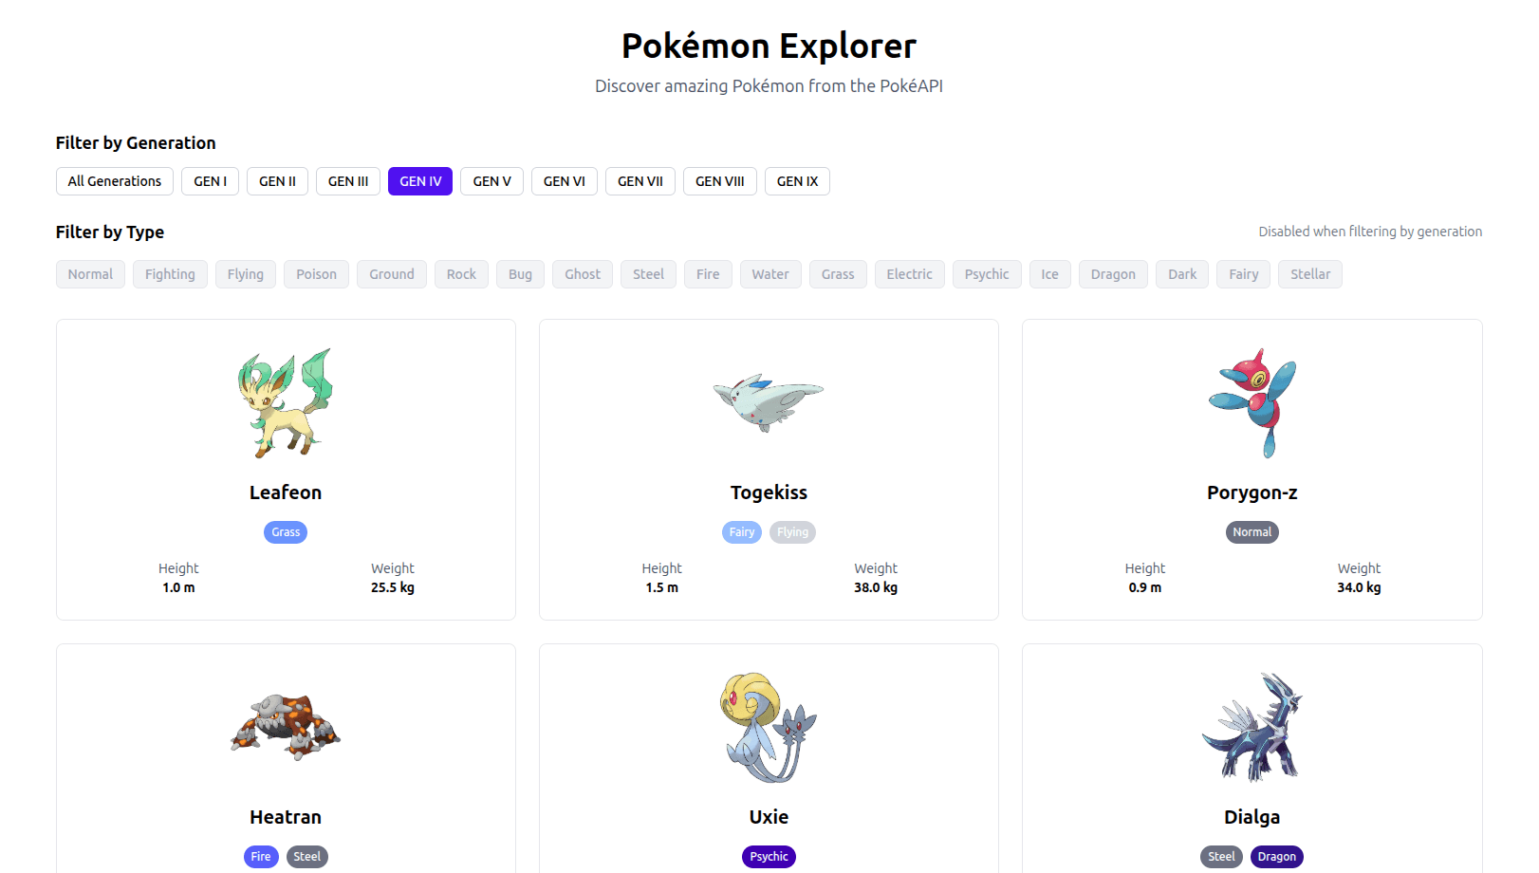Click the Leafeon sprite image
The image size is (1539, 873).
[x=286, y=401]
